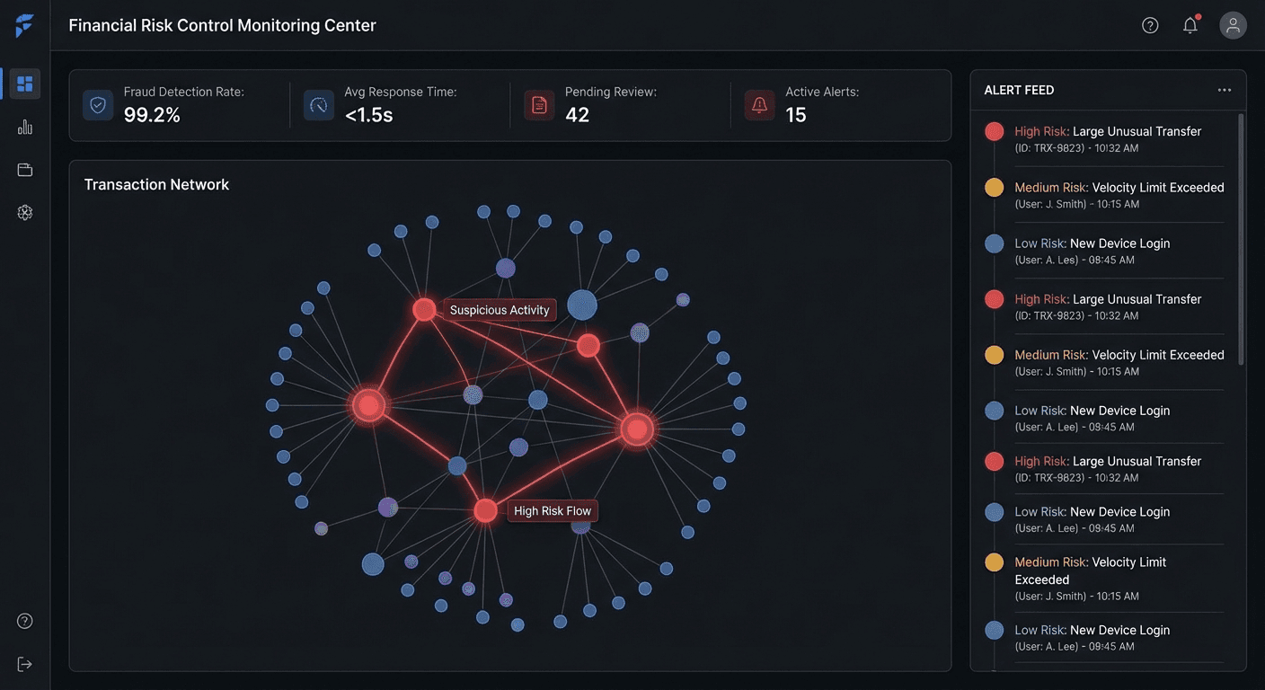
Task: Click the Active Alerts bell icon
Action: [759, 105]
